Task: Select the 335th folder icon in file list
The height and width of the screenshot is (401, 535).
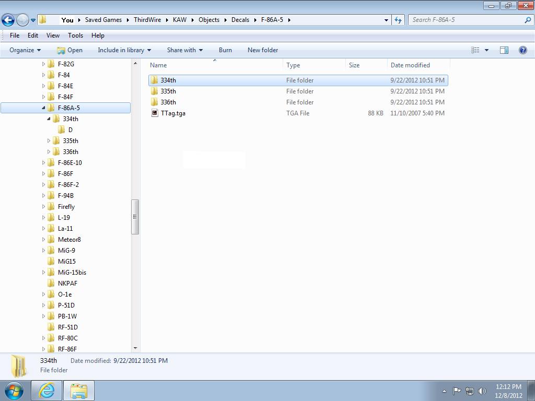Action: [154, 91]
